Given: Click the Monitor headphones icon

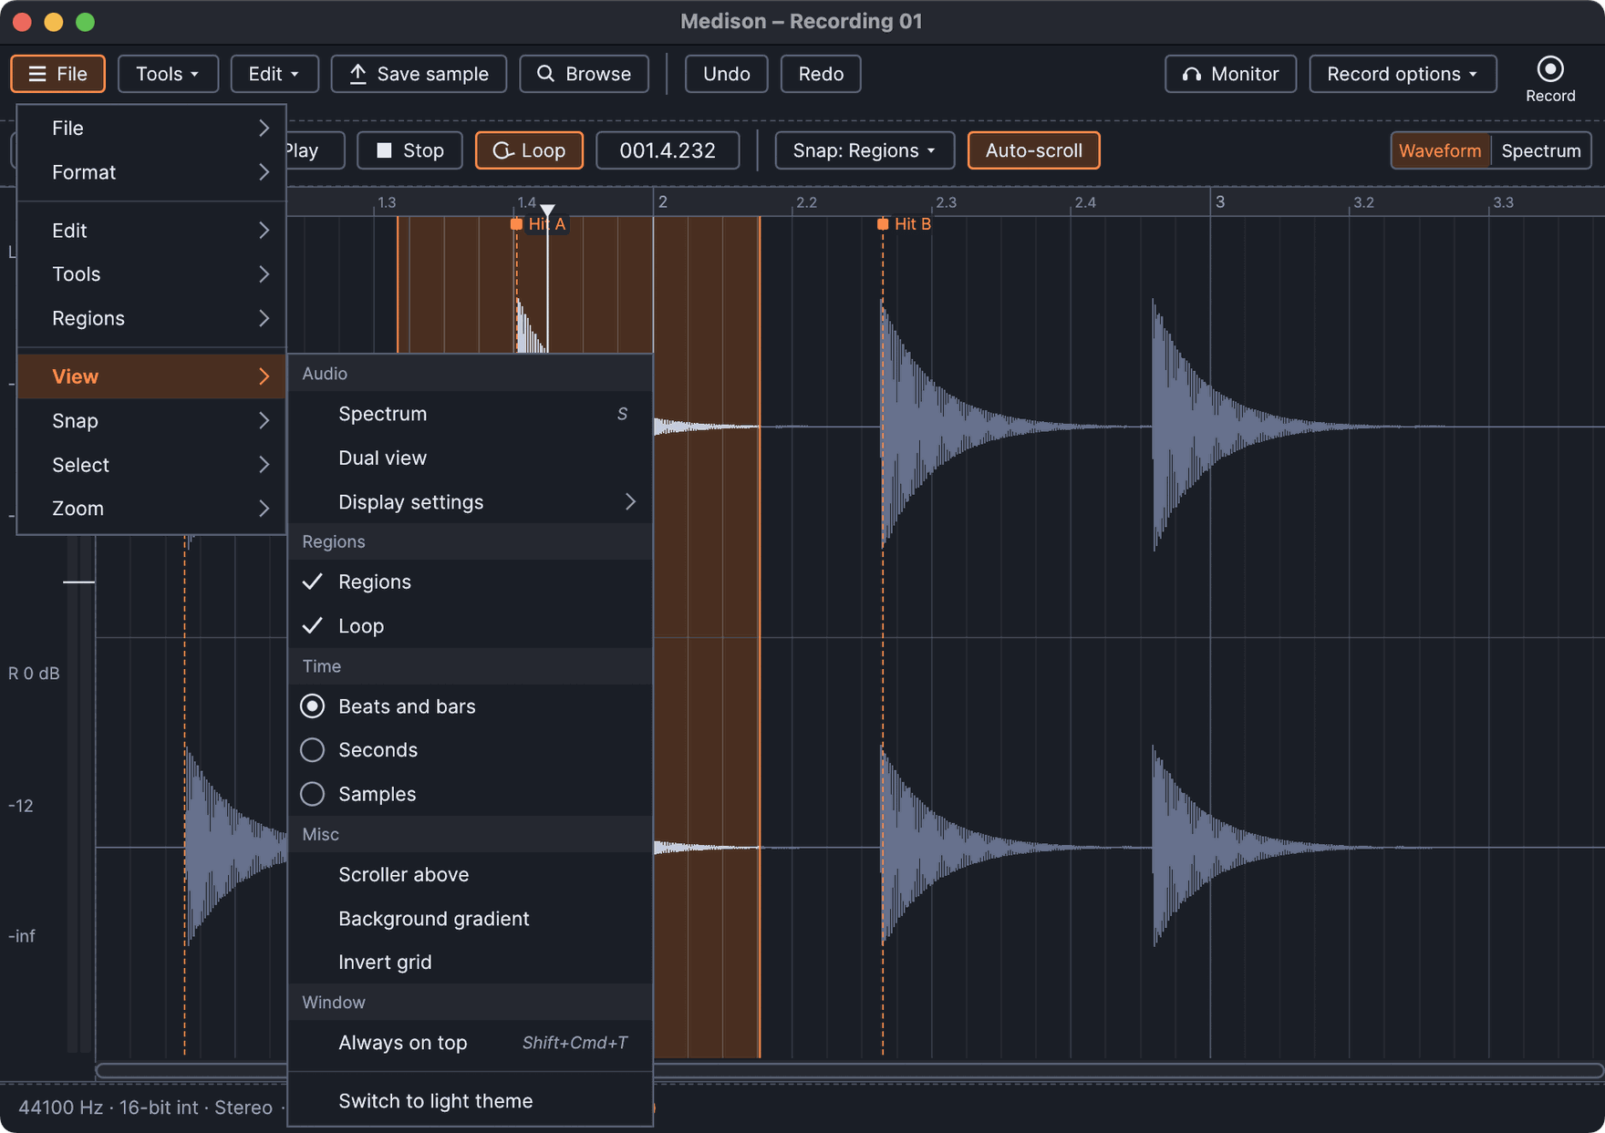Looking at the screenshot, I should click(x=1191, y=75).
